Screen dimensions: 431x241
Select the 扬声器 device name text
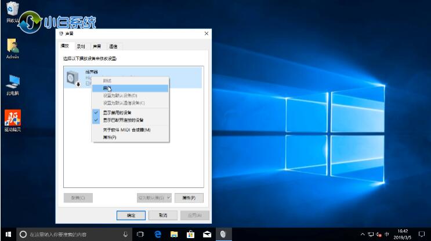pyautogui.click(x=91, y=72)
